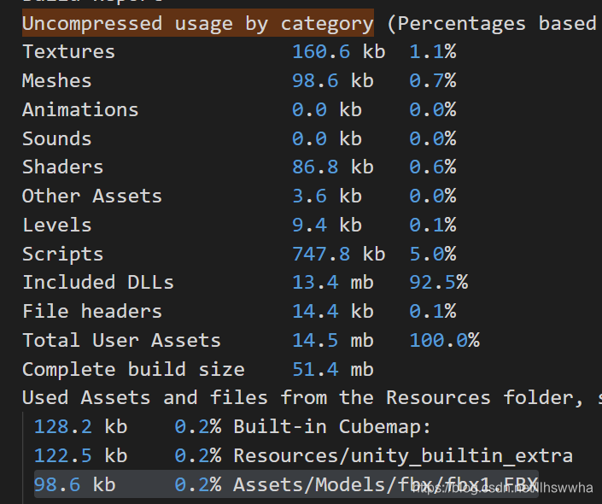
Task: Click the 122.5 kb size entry
Action: pyautogui.click(x=80, y=455)
